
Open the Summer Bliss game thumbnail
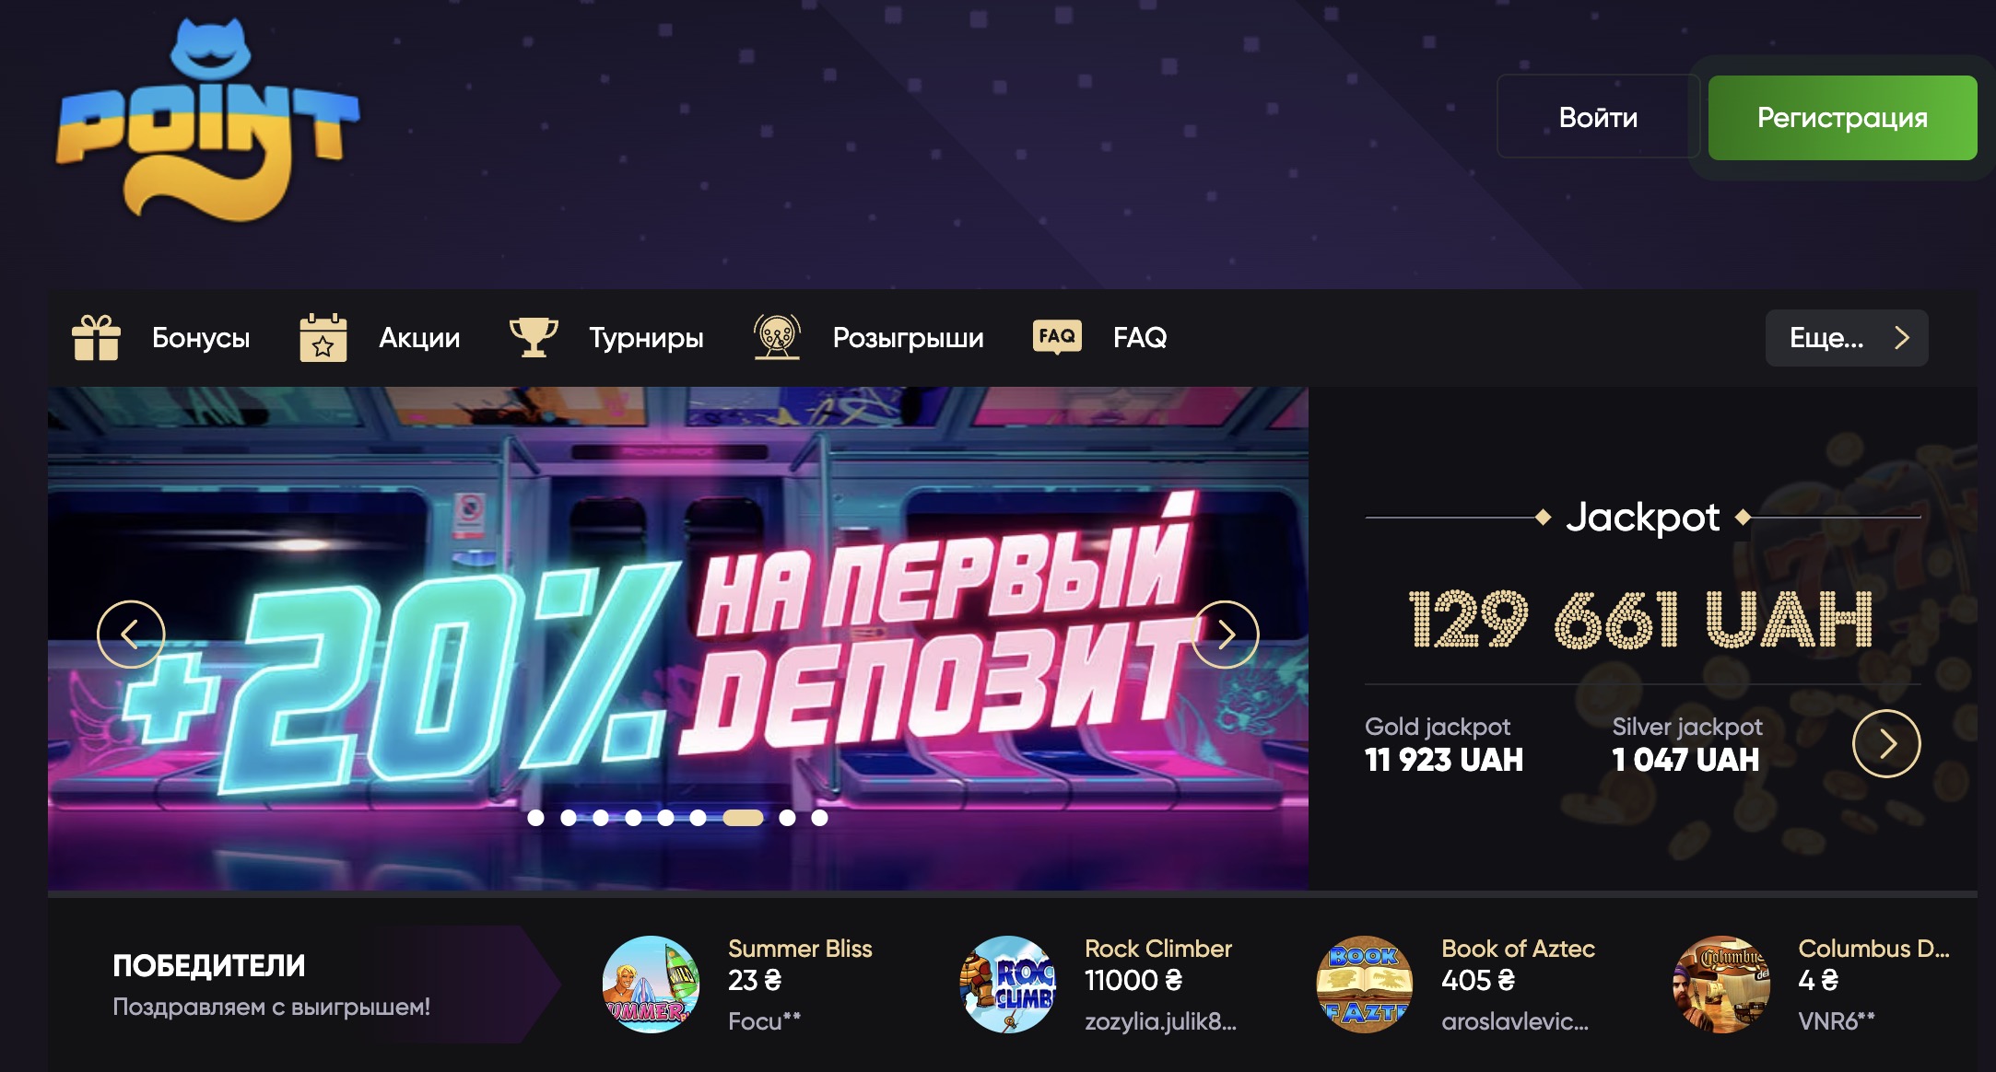(651, 985)
